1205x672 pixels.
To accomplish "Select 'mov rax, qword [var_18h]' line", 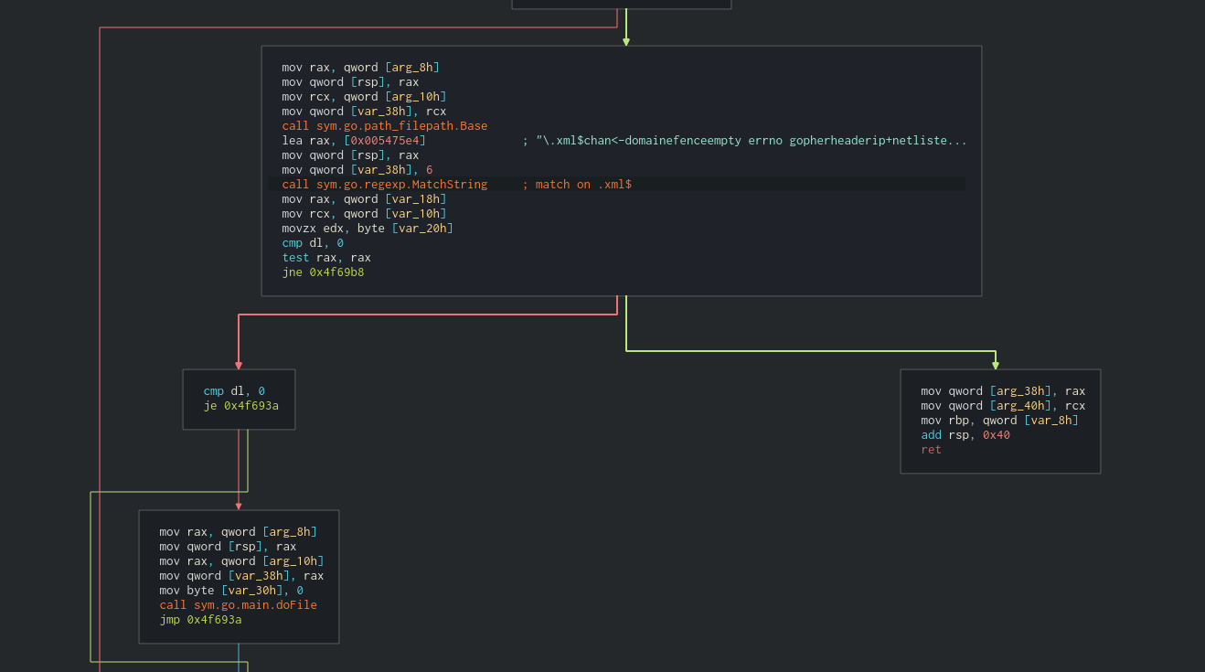I will click(364, 199).
